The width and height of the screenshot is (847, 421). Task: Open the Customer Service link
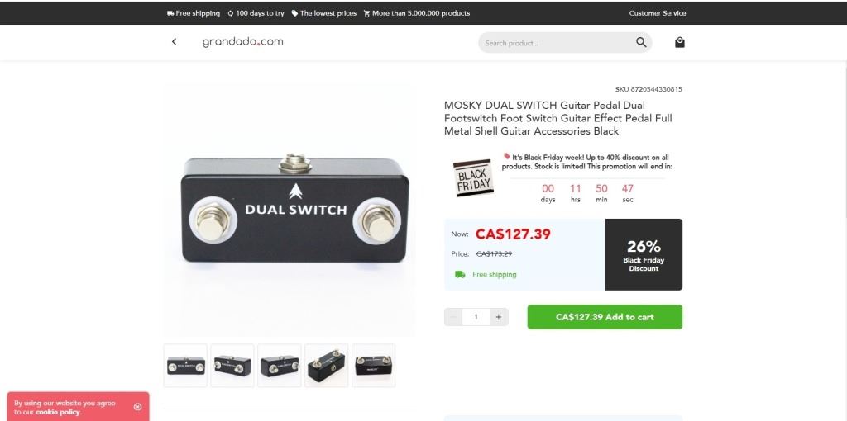[658, 13]
